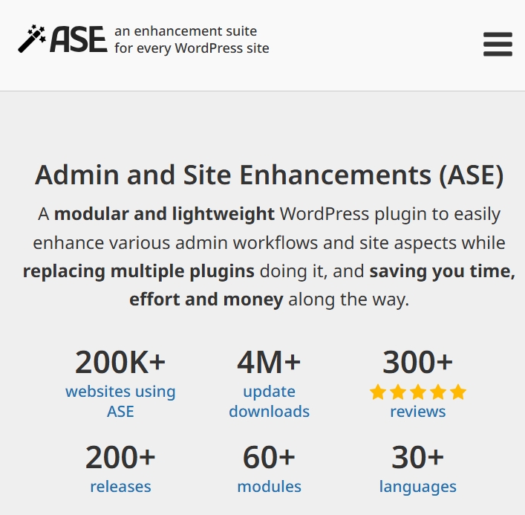Click the five-star rating icons
Image resolution: width=525 pixels, height=515 pixels.
(x=418, y=392)
